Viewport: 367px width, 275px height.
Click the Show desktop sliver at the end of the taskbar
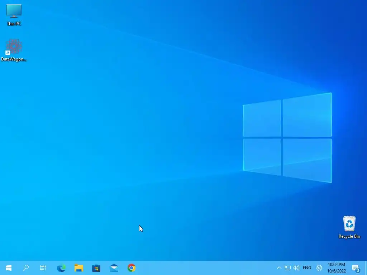[366, 268]
